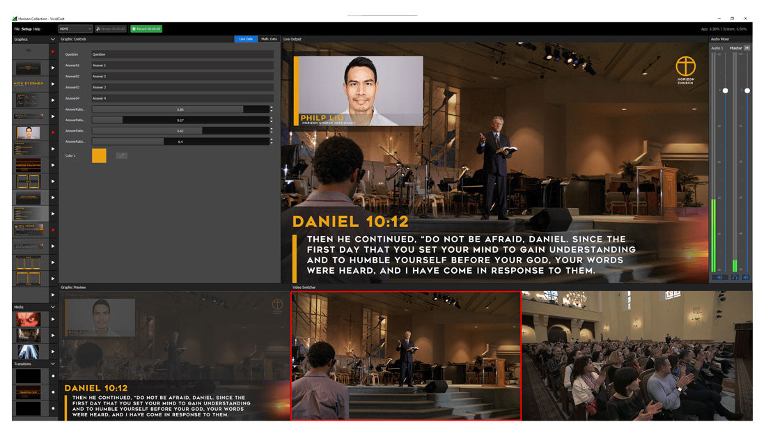The image size is (766, 438).
Task: Activate the second transition's dot indicator
Action: click(53, 391)
